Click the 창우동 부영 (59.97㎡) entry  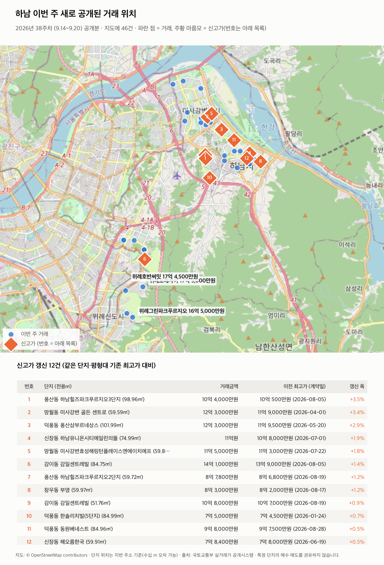tap(68, 490)
